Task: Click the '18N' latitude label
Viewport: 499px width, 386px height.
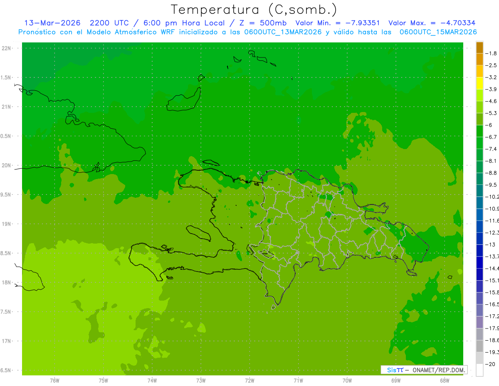Action: tap(7, 283)
